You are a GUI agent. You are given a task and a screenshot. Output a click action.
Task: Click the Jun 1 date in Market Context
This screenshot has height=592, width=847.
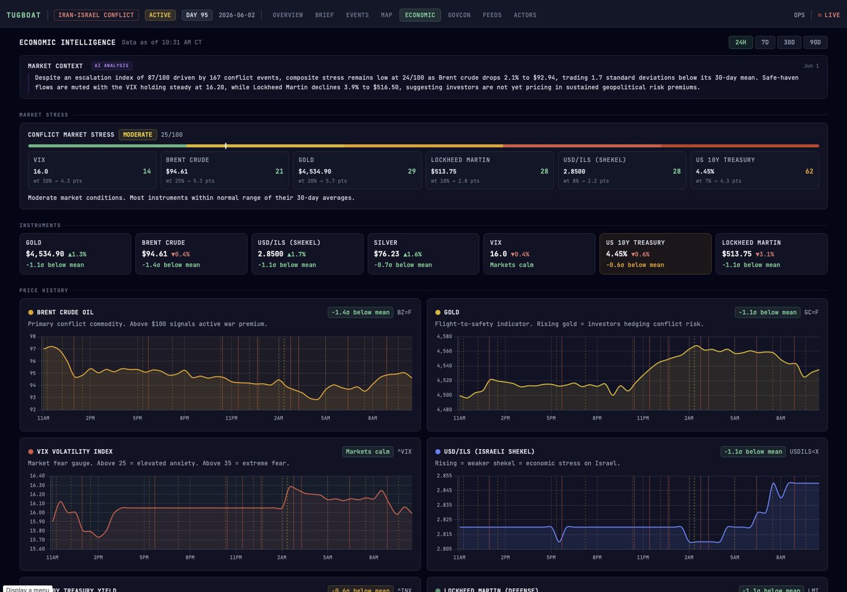click(x=811, y=66)
